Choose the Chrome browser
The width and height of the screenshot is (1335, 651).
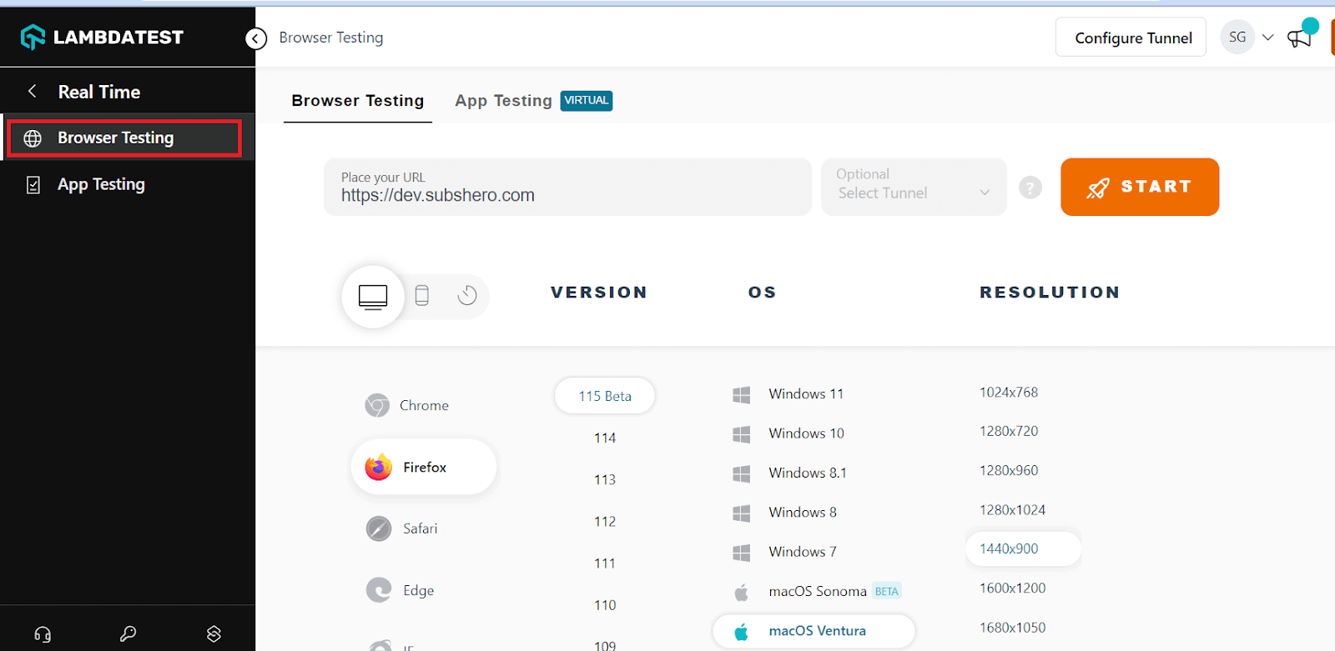407,405
